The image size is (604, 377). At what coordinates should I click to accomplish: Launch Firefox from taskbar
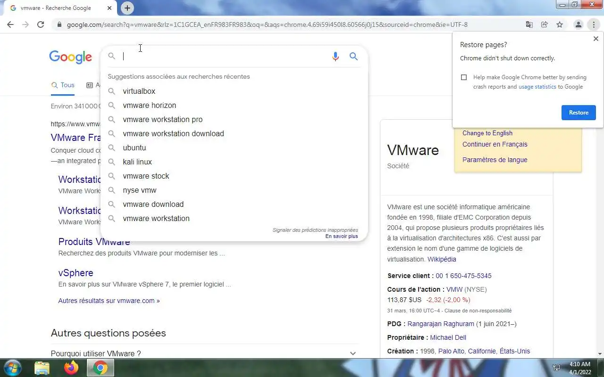click(x=71, y=368)
